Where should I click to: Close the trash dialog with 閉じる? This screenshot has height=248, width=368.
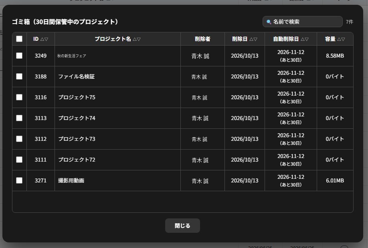(182, 226)
